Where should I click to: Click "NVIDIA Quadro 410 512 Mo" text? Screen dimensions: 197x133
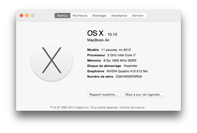(x=127, y=71)
